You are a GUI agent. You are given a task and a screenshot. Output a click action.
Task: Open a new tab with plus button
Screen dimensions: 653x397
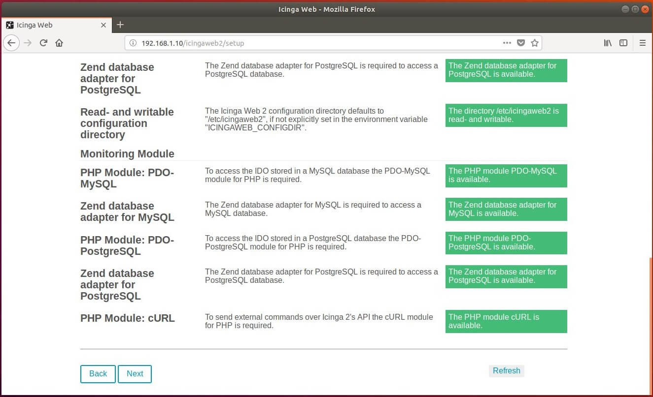pos(120,25)
